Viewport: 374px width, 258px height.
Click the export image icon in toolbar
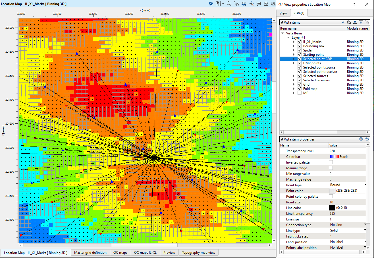click(266, 4)
